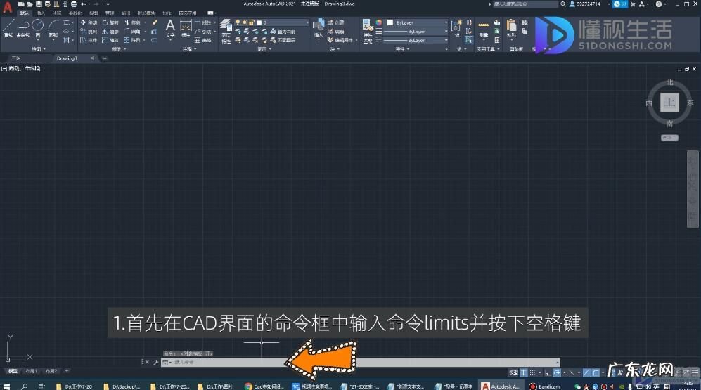Open the ByLayer object color dropdown

pos(417,22)
